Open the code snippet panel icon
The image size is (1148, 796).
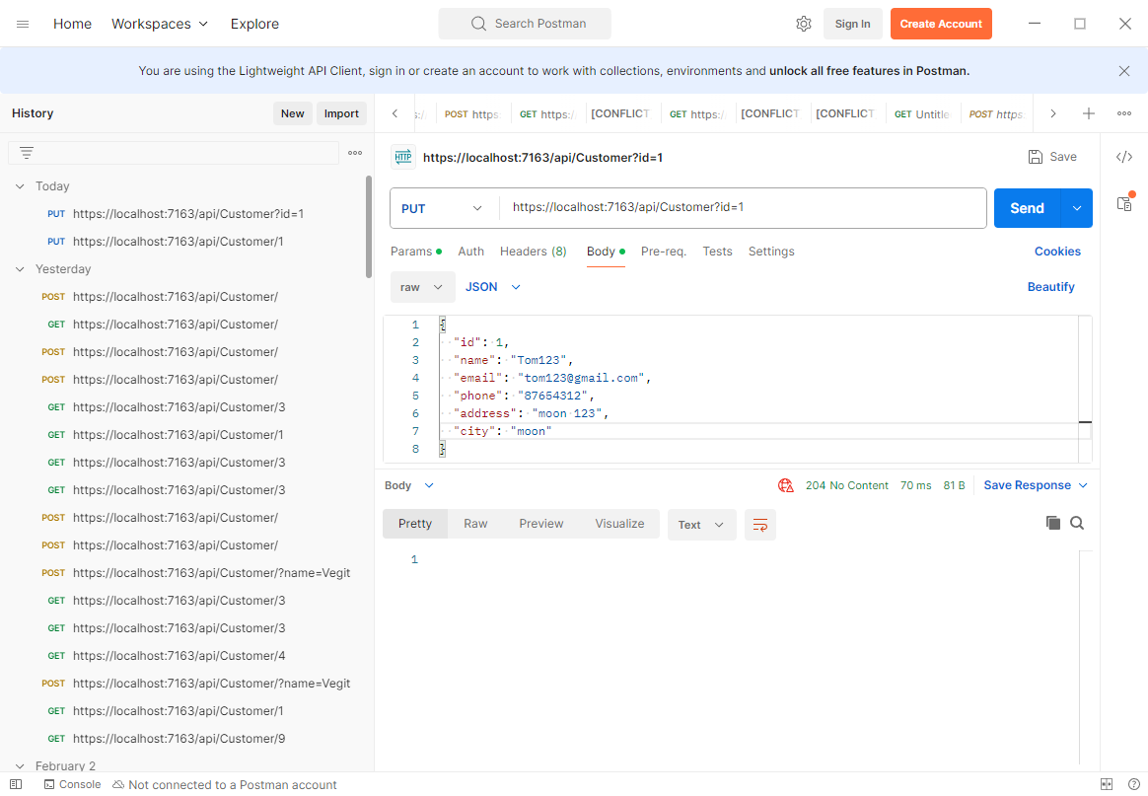(x=1123, y=157)
